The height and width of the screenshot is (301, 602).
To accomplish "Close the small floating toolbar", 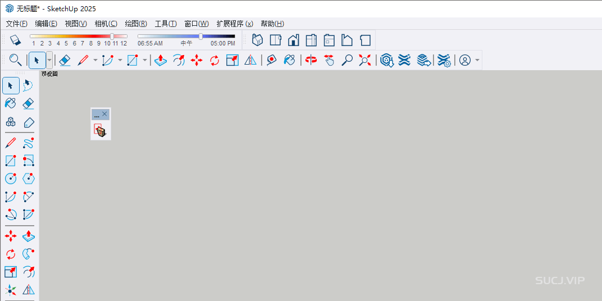I will click(x=104, y=114).
